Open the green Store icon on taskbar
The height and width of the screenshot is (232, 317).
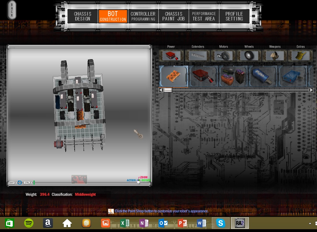(x=10, y=223)
